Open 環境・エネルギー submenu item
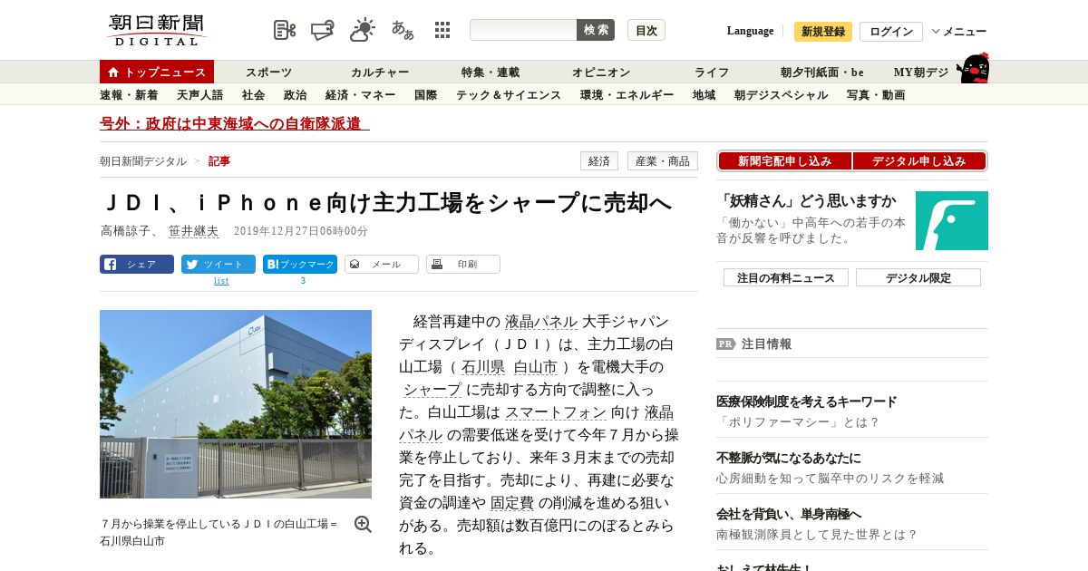Screen dimensions: 1088x571 (x=627, y=94)
